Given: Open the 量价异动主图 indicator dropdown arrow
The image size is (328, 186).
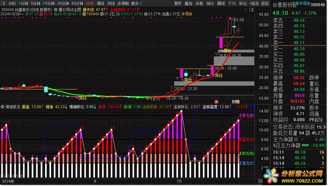Looking at the screenshot, I should [x=56, y=10].
